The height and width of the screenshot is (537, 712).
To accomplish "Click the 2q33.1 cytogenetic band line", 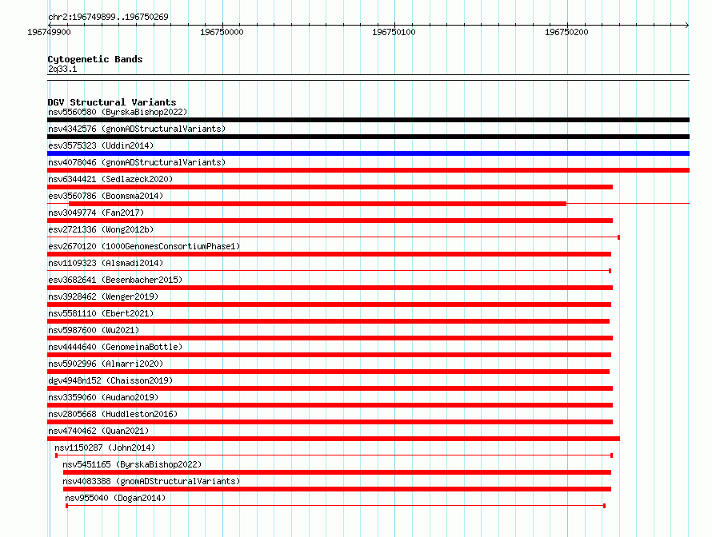I will coord(368,78).
